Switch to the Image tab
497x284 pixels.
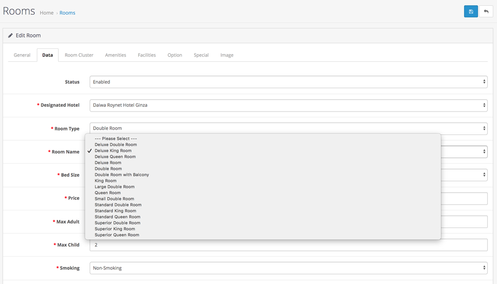pos(227,55)
